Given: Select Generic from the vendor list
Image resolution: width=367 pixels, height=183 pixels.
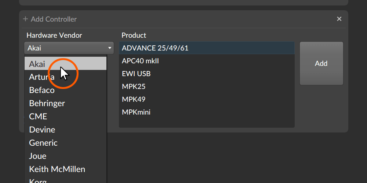Looking at the screenshot, I should [66, 143].
